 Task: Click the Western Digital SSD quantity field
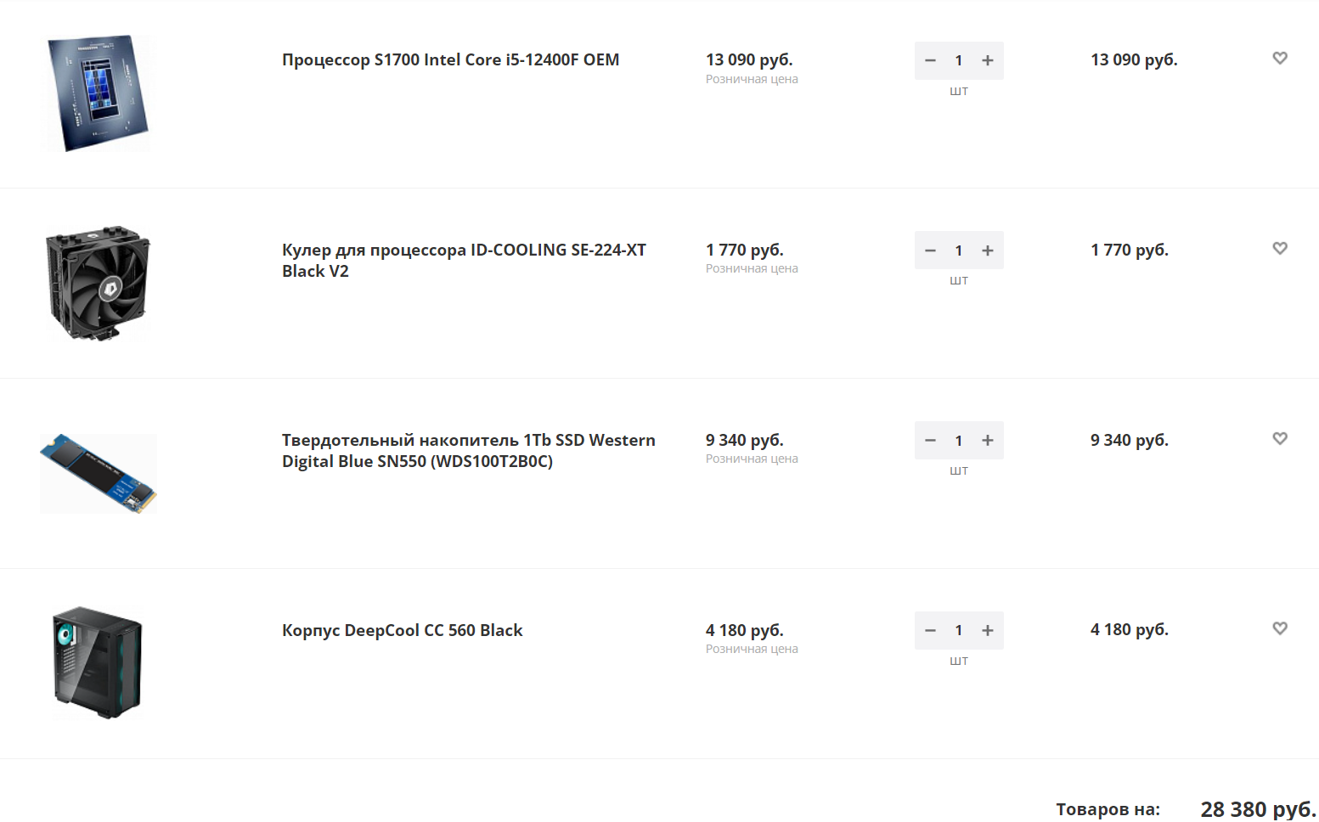959,441
